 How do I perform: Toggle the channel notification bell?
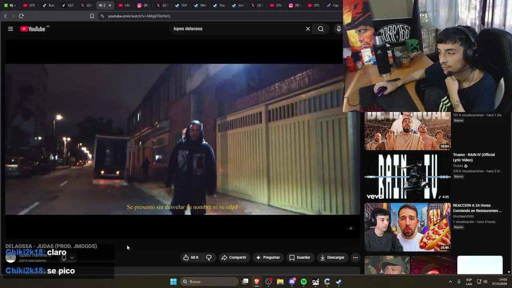pyautogui.click(x=64, y=258)
